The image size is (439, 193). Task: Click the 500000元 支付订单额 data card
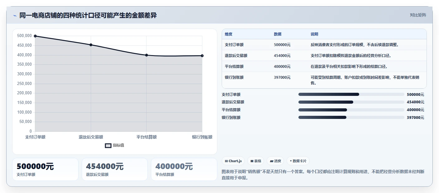pos(45,169)
